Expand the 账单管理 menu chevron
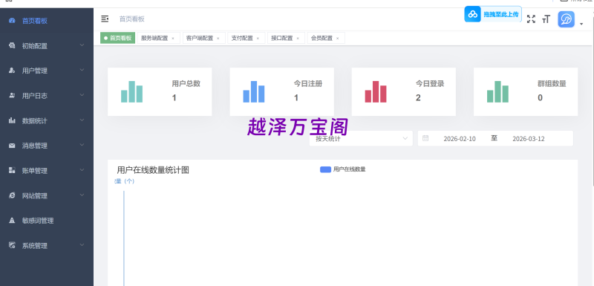594x286 pixels. [82, 170]
